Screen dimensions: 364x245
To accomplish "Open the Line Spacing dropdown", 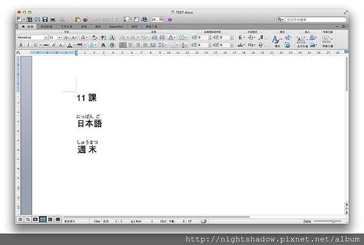I will (x=163, y=45).
